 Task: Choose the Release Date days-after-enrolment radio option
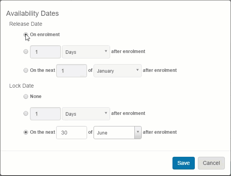tap(26, 51)
